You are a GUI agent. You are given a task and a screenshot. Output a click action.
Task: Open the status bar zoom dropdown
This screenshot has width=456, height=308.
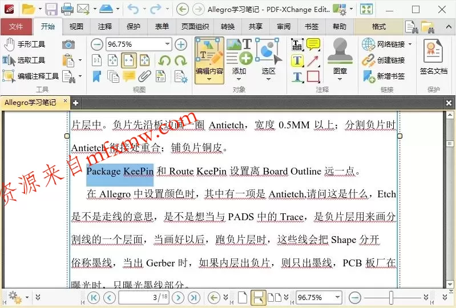click(x=337, y=297)
